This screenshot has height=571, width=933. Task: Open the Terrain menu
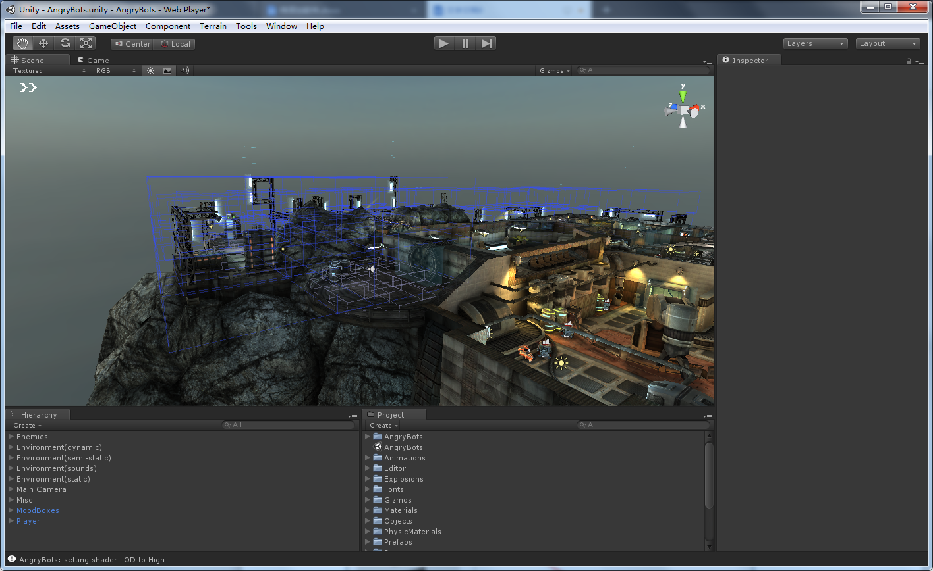coord(213,26)
